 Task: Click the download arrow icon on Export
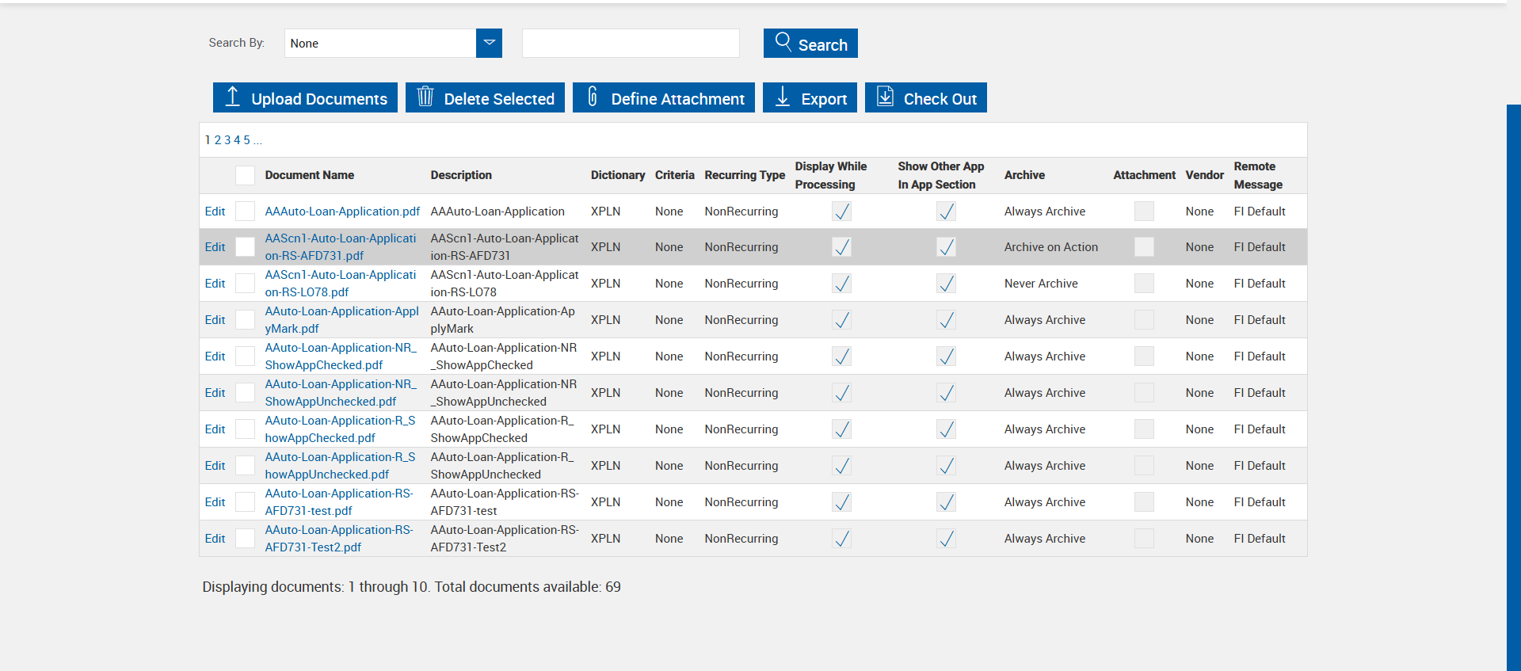pos(783,97)
